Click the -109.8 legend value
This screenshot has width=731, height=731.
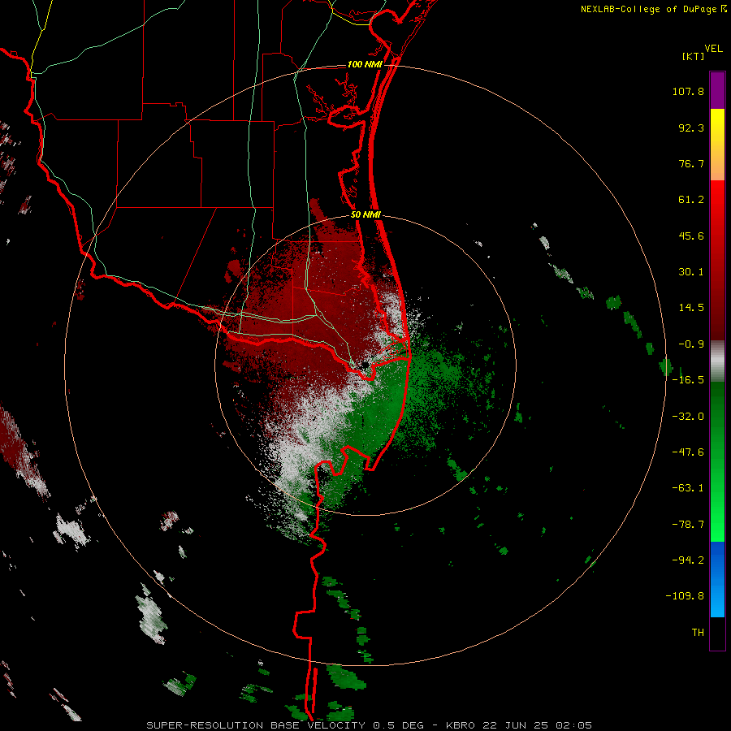685,596
